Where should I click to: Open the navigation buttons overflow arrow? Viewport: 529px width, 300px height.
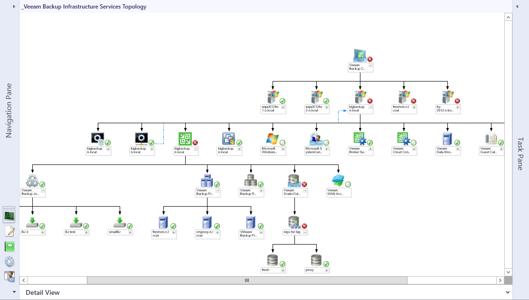click(x=14, y=292)
